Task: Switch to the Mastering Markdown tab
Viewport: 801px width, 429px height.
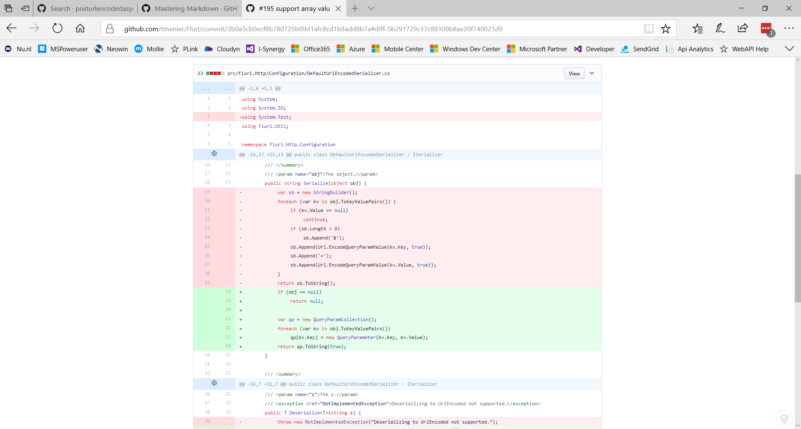Action: pyautogui.click(x=190, y=8)
